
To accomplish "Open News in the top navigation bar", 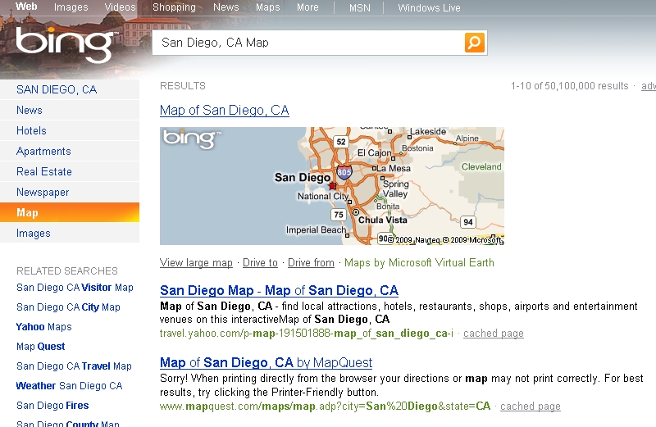I will [226, 7].
